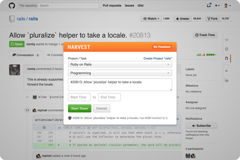Click the "2 participants" text
This screenshot has height=160, width=240.
point(194,149)
